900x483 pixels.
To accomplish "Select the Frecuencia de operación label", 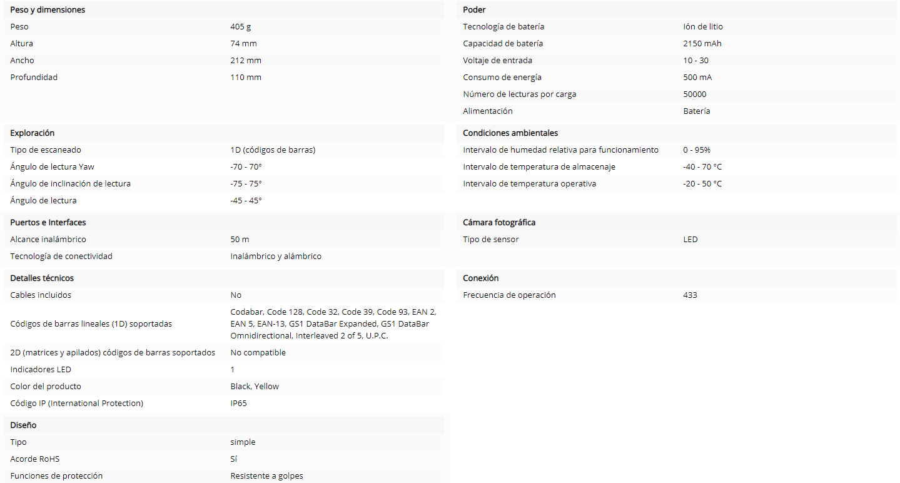I will click(509, 295).
